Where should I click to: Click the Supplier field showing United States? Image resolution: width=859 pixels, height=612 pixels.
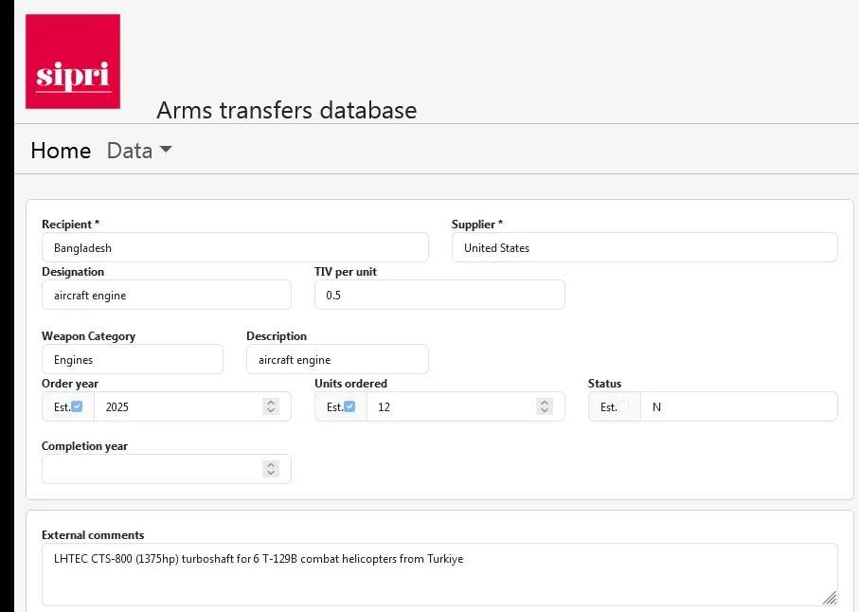pyautogui.click(x=645, y=247)
